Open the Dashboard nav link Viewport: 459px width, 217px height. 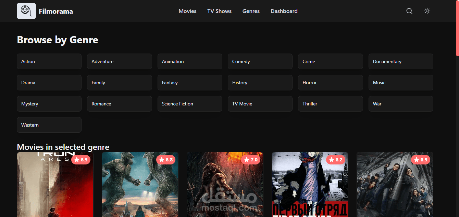point(284,11)
